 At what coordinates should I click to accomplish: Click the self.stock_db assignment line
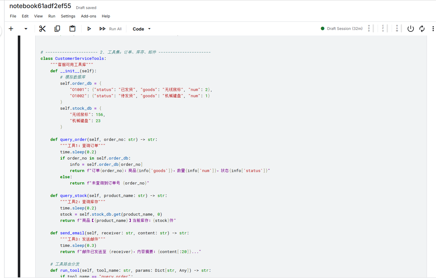(x=81, y=108)
